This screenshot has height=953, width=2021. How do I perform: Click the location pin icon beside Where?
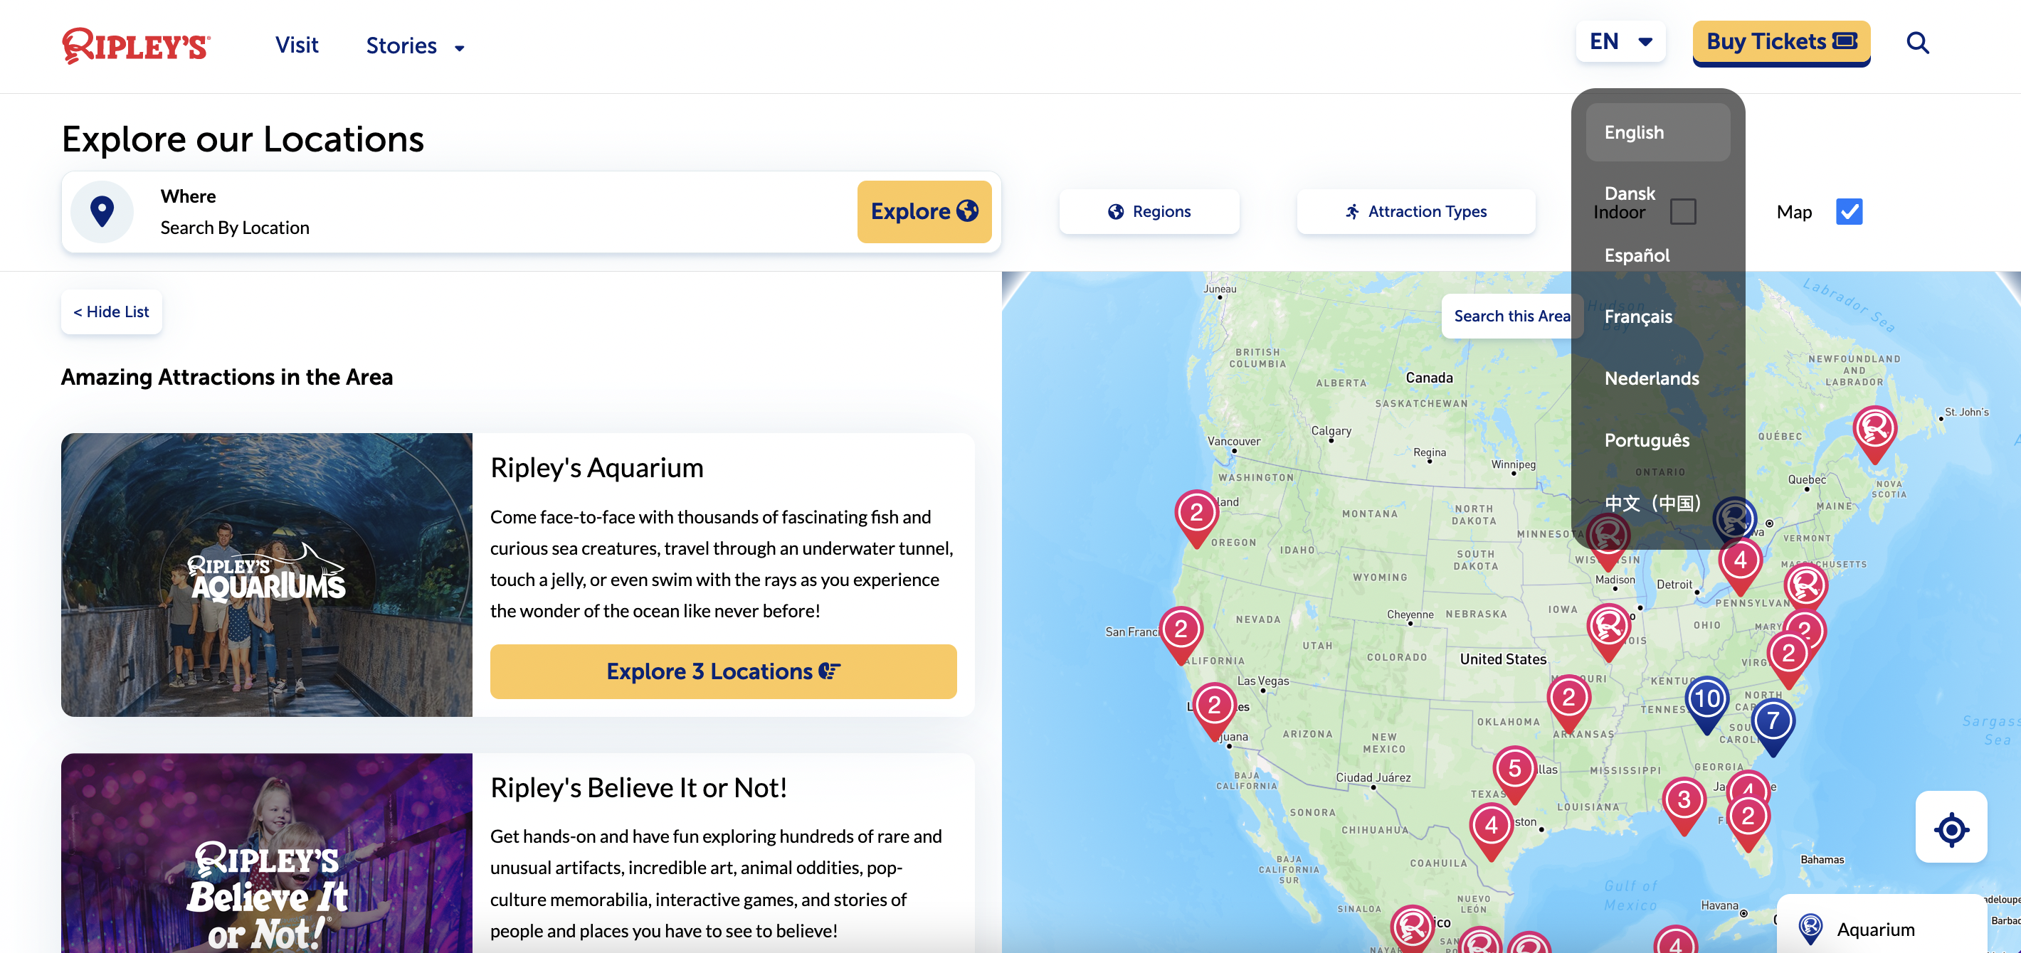point(102,211)
